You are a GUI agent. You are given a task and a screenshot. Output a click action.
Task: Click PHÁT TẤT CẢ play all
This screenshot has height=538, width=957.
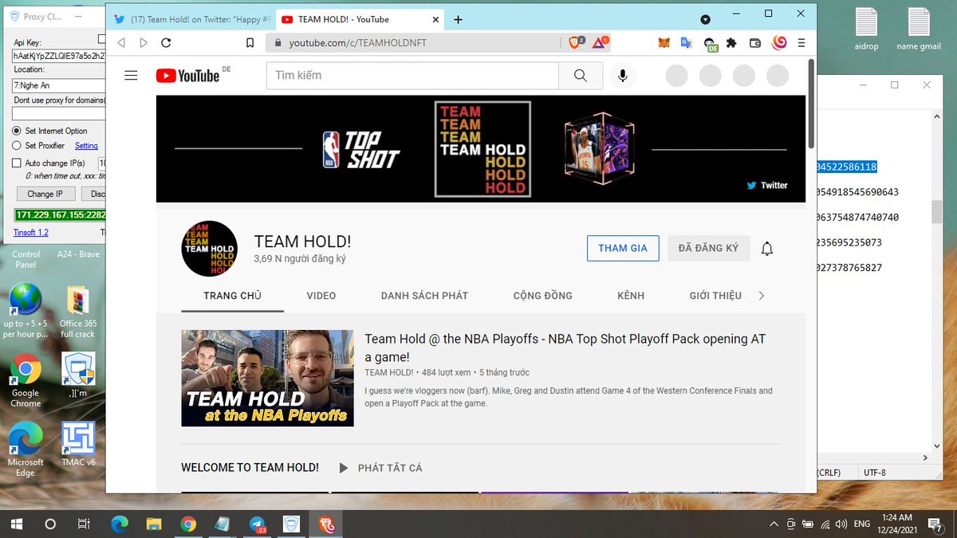381,468
